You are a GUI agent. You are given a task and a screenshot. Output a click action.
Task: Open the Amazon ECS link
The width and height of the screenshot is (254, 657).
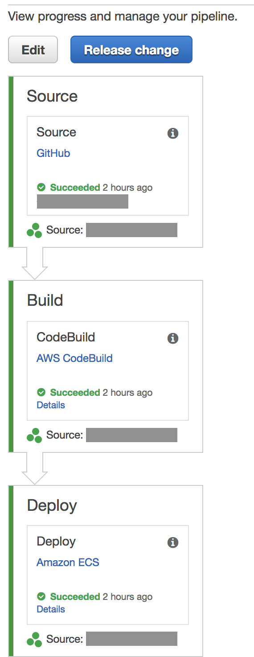click(x=68, y=563)
